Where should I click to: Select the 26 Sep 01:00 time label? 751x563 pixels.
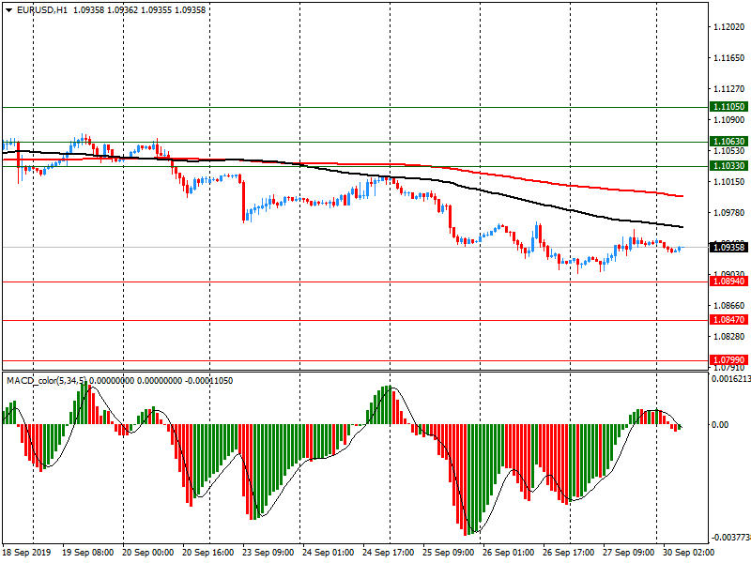(x=508, y=552)
